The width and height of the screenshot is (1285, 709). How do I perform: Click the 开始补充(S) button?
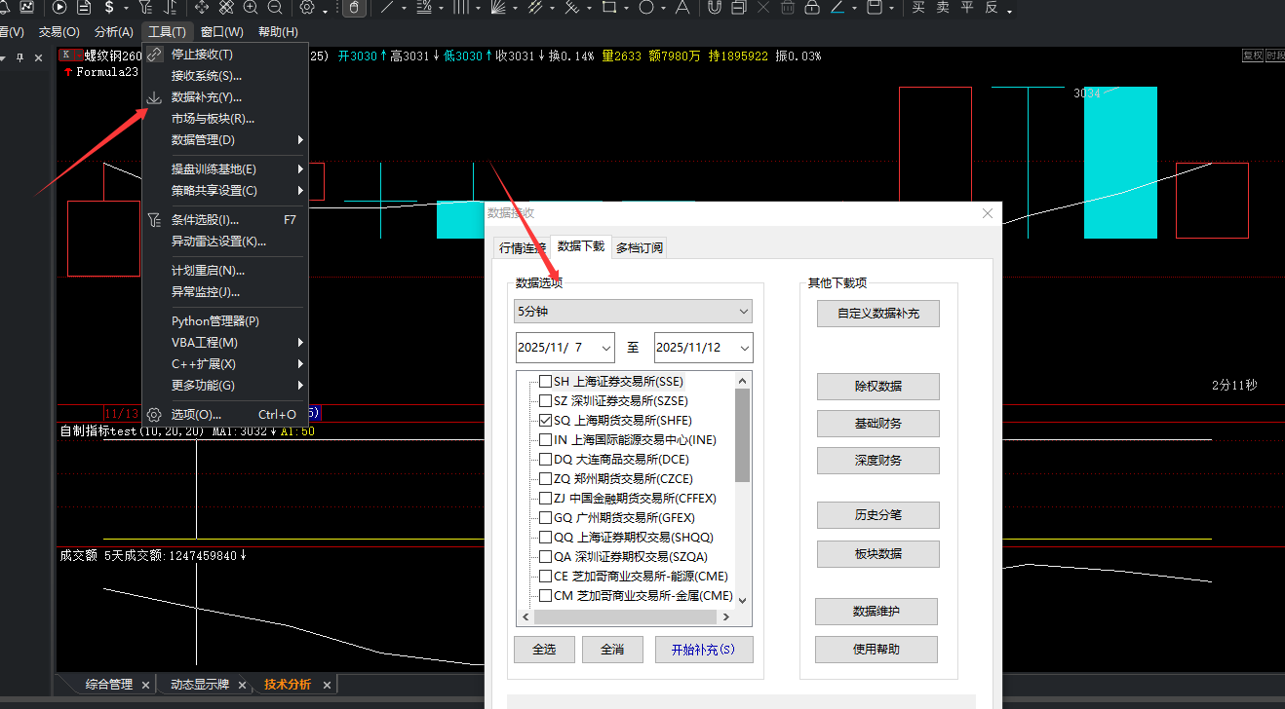tap(704, 650)
